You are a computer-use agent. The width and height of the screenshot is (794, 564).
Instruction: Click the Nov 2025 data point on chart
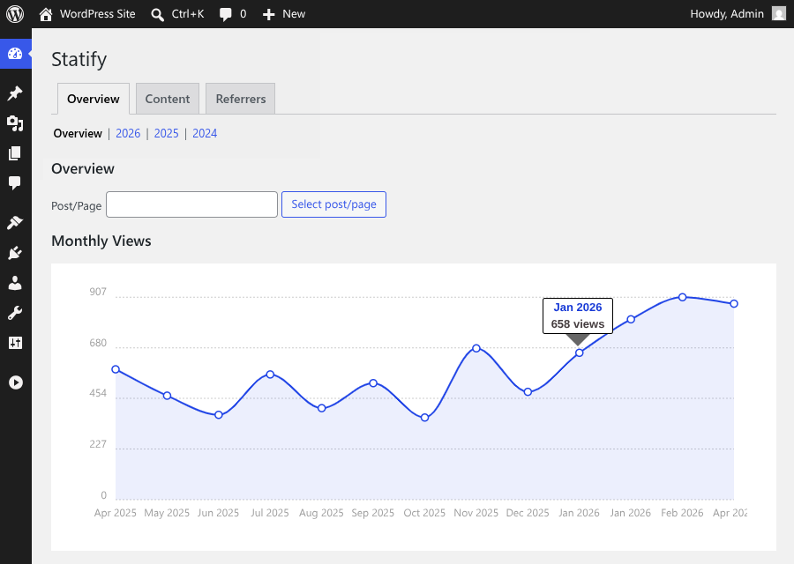pyautogui.click(x=476, y=348)
